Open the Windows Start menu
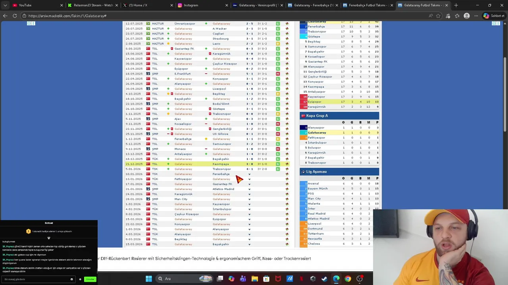The width and height of the screenshot is (508, 285). tap(149, 279)
